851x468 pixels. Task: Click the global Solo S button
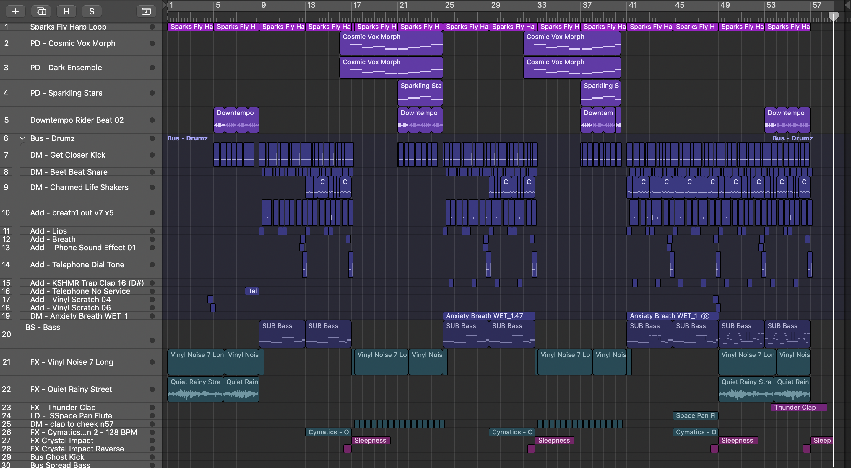pyautogui.click(x=92, y=11)
